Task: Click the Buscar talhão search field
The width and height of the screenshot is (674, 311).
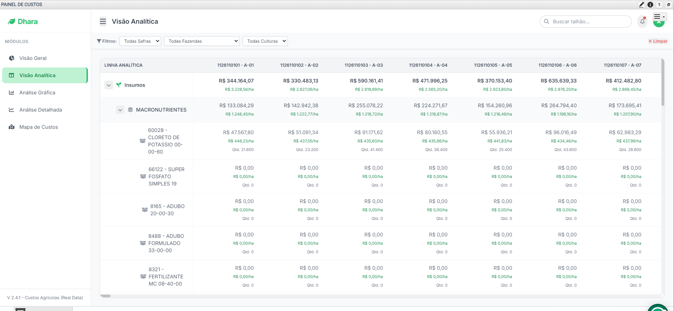Action: (x=586, y=22)
